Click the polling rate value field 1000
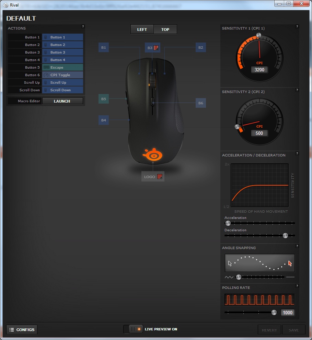The height and width of the screenshot is (340, 312). (x=288, y=313)
